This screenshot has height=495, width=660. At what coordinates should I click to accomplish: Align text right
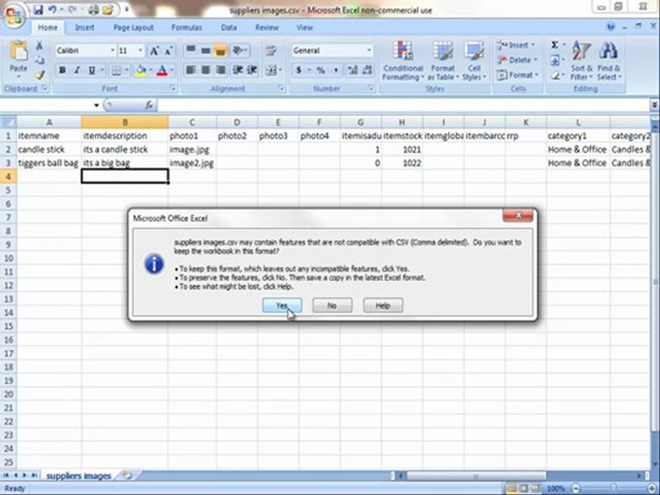[220, 70]
